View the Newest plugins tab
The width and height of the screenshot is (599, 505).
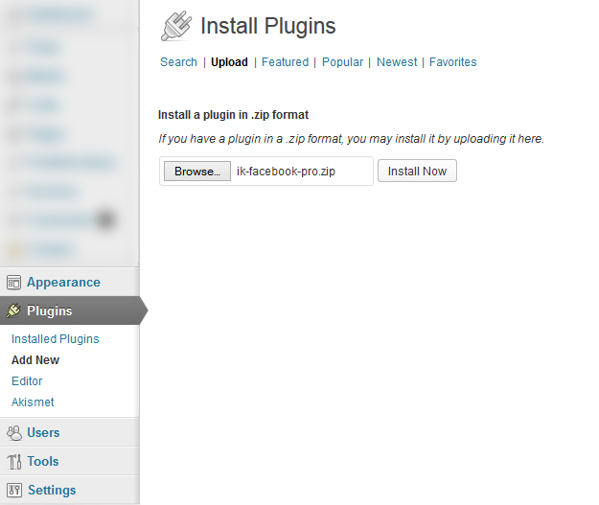point(397,62)
